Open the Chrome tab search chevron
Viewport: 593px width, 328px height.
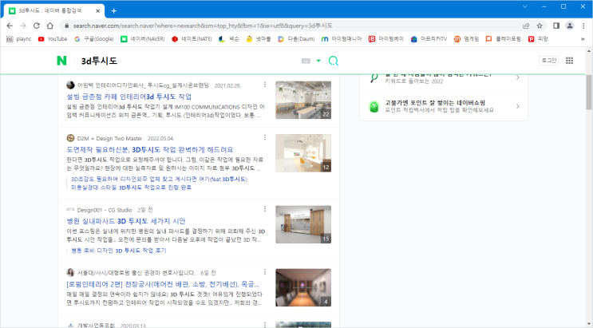(524, 6)
